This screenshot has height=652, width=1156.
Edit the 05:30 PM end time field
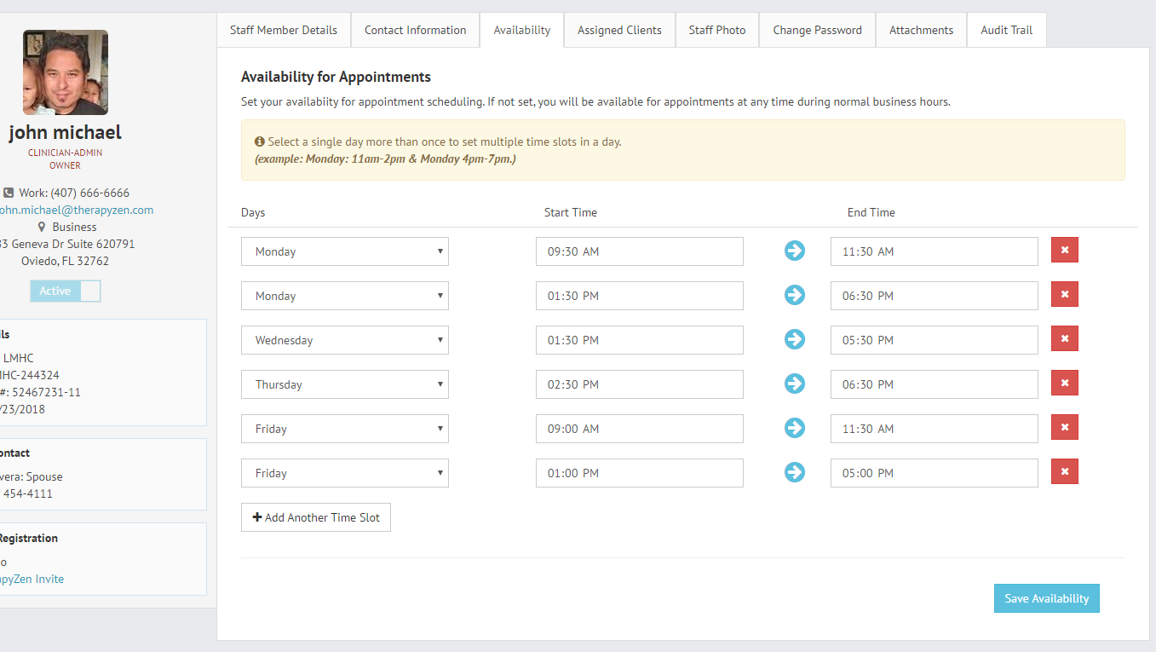tap(935, 340)
